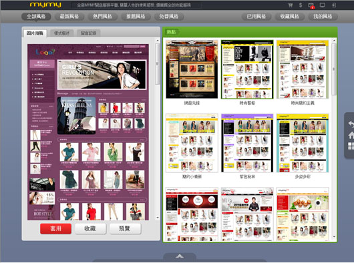Select the 免費風格 category tab
The image size is (354, 263).
click(x=169, y=17)
